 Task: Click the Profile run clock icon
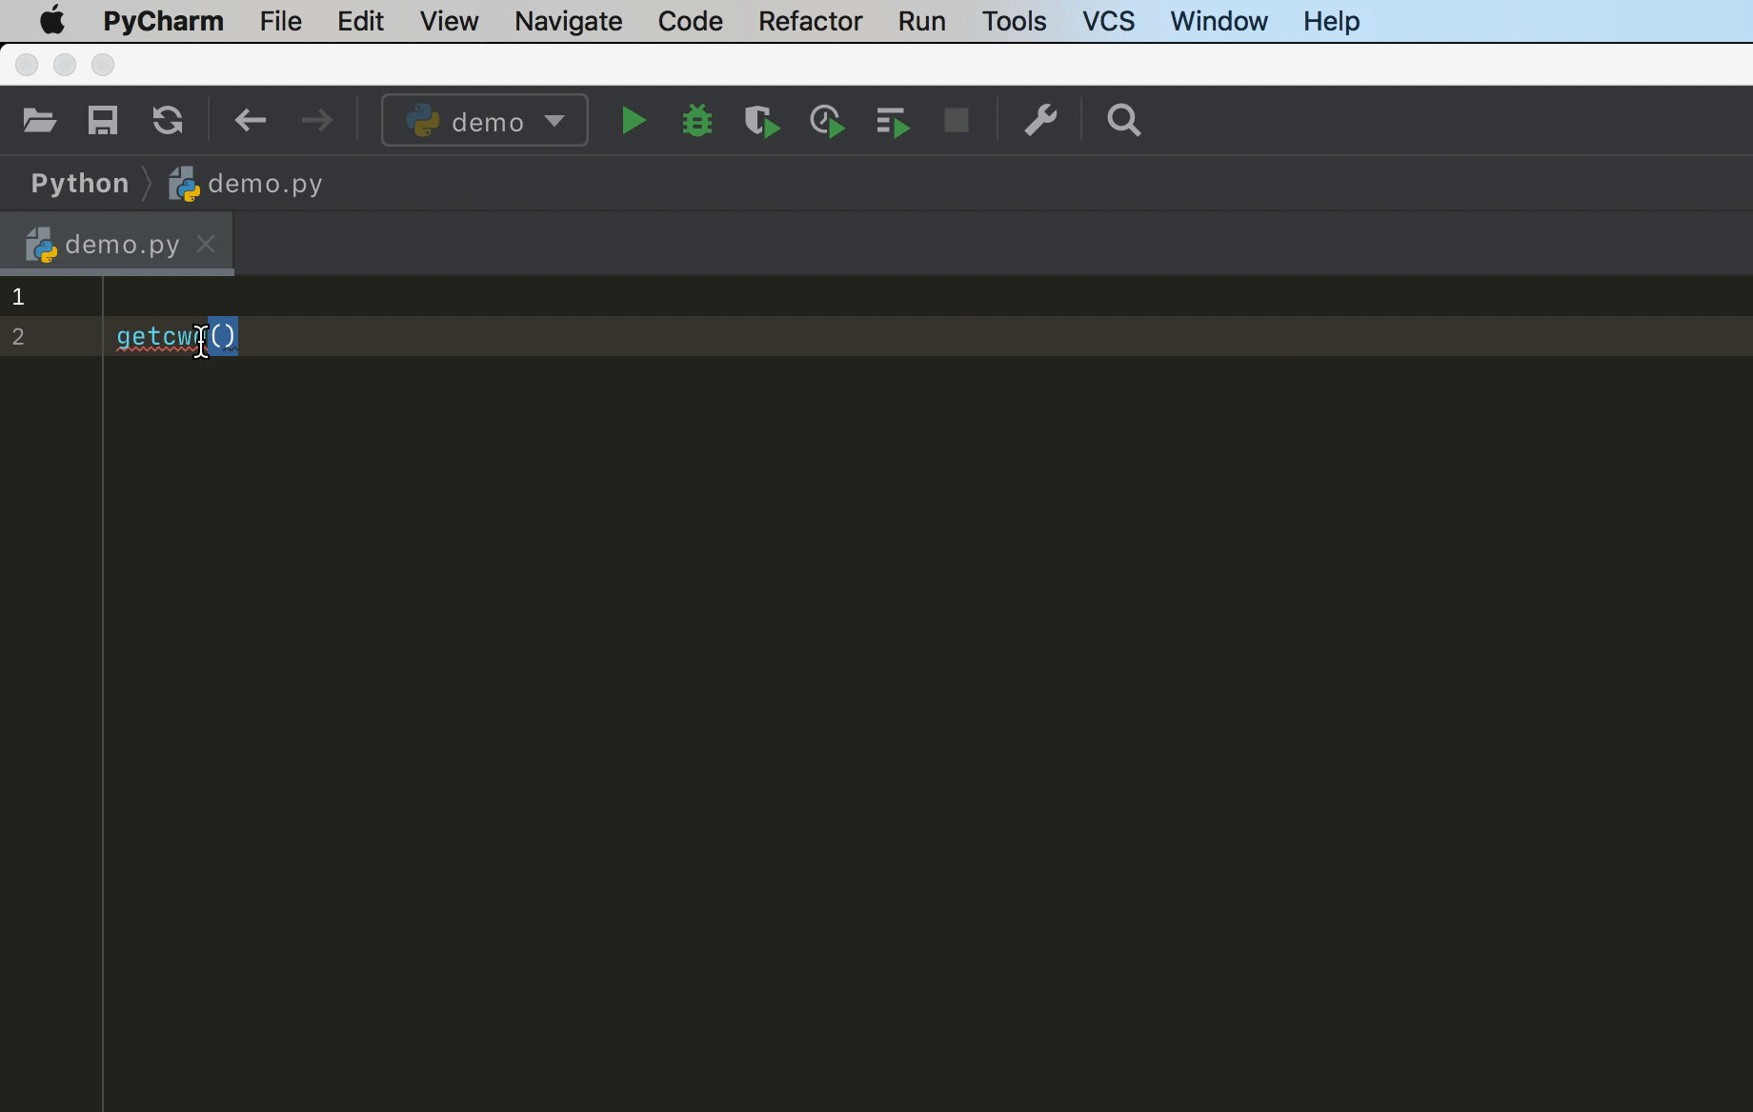pyautogui.click(x=827, y=122)
